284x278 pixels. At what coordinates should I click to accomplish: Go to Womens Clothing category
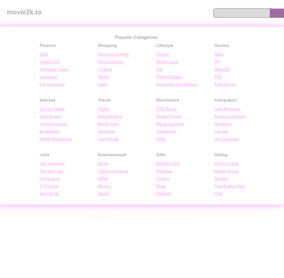pyautogui.click(x=113, y=54)
